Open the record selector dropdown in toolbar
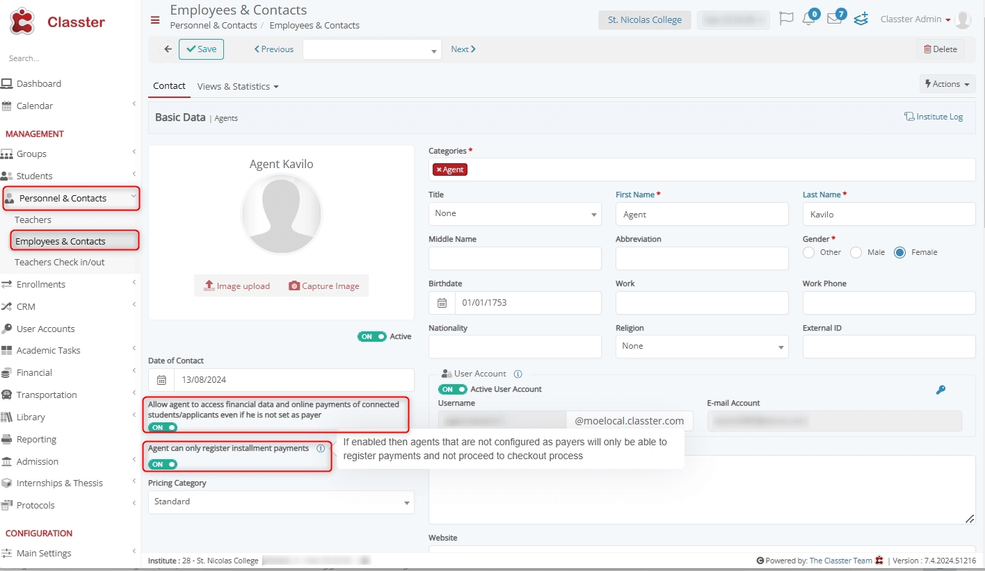 (x=372, y=49)
